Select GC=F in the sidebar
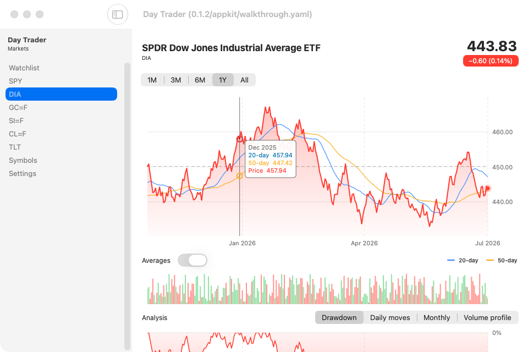The height and width of the screenshot is (352, 528). 61,107
